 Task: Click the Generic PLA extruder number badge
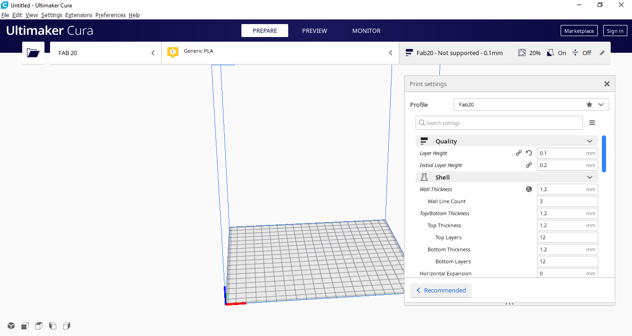(173, 52)
